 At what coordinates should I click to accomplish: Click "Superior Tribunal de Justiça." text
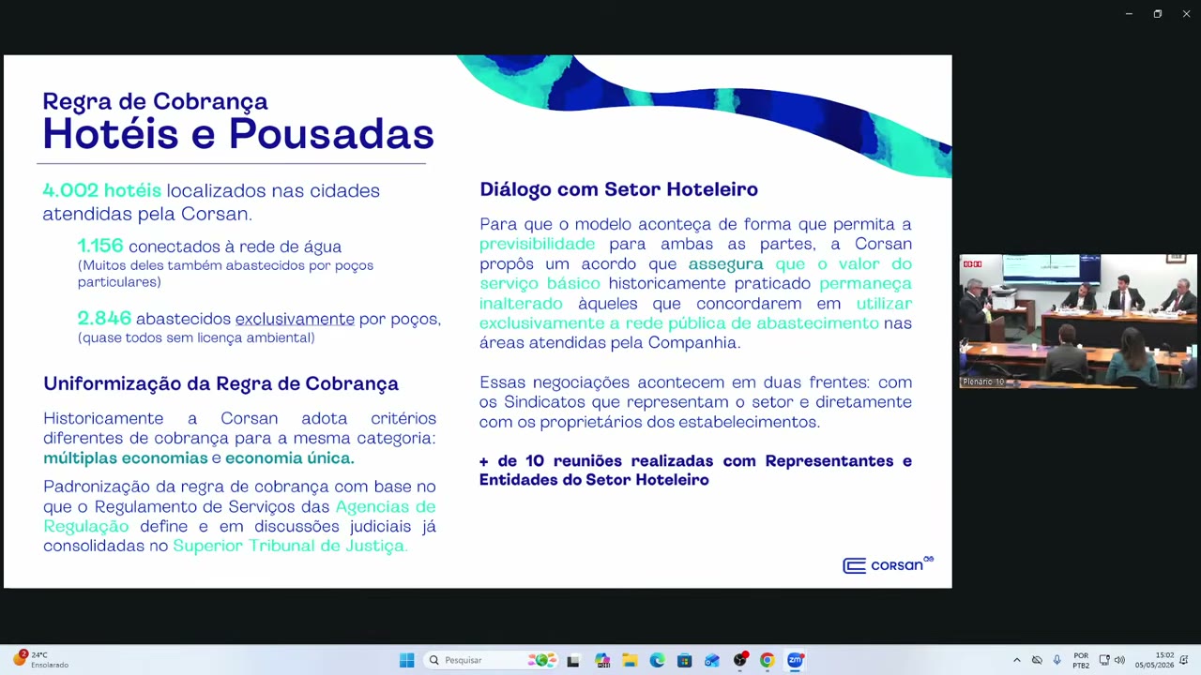[x=290, y=546]
